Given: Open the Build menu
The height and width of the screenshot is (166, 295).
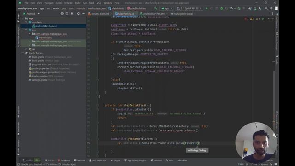Looking at the screenshot, I should tap(77, 3).
